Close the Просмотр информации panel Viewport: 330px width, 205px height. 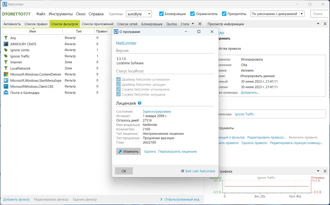tap(325, 24)
